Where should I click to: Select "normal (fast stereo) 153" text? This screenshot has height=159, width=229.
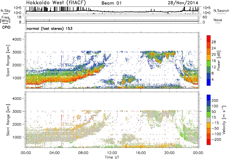(x=50, y=28)
